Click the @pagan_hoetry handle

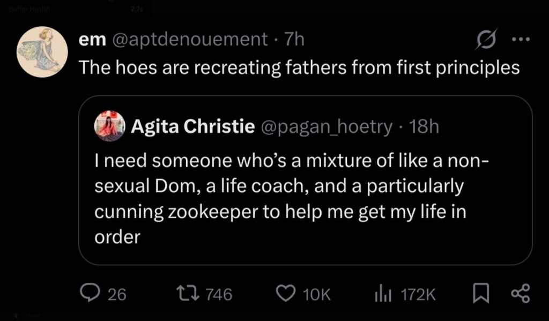pos(326,127)
